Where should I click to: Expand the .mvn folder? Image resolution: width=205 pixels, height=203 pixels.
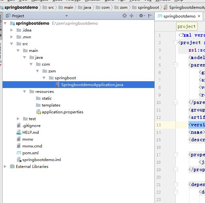tap(11, 37)
